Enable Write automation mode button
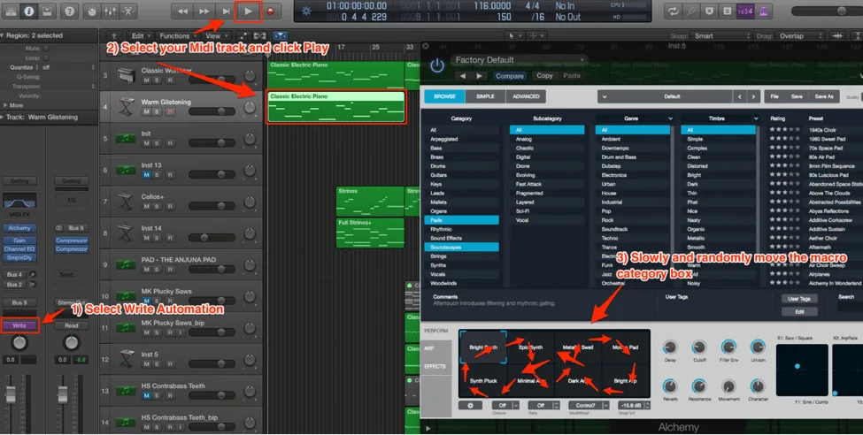 click(19, 325)
